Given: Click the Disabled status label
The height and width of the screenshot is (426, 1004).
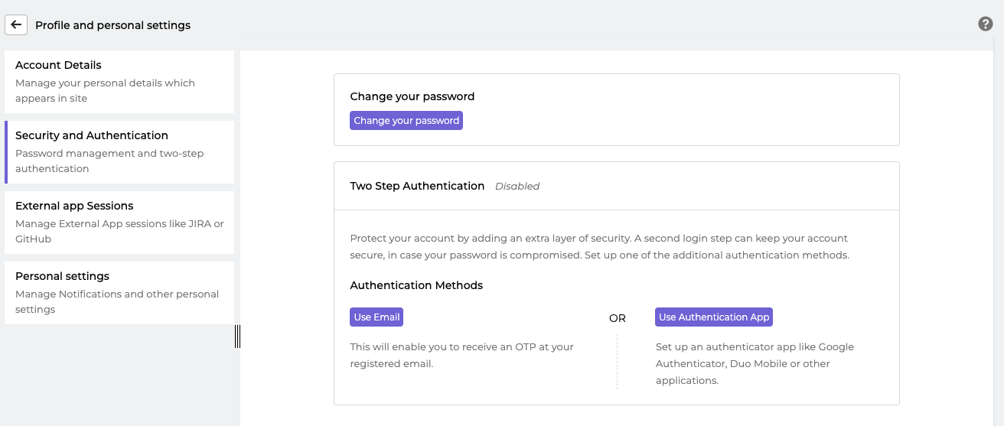Looking at the screenshot, I should click(517, 186).
